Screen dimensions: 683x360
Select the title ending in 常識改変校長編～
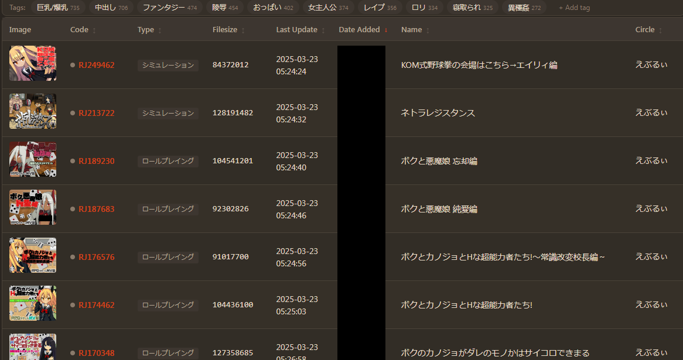(x=503, y=257)
